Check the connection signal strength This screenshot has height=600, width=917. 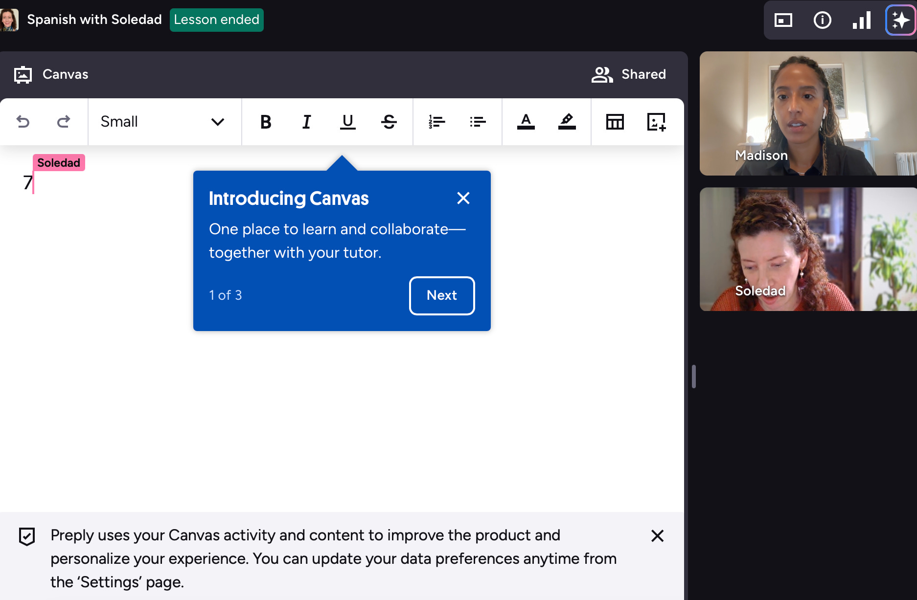click(862, 20)
